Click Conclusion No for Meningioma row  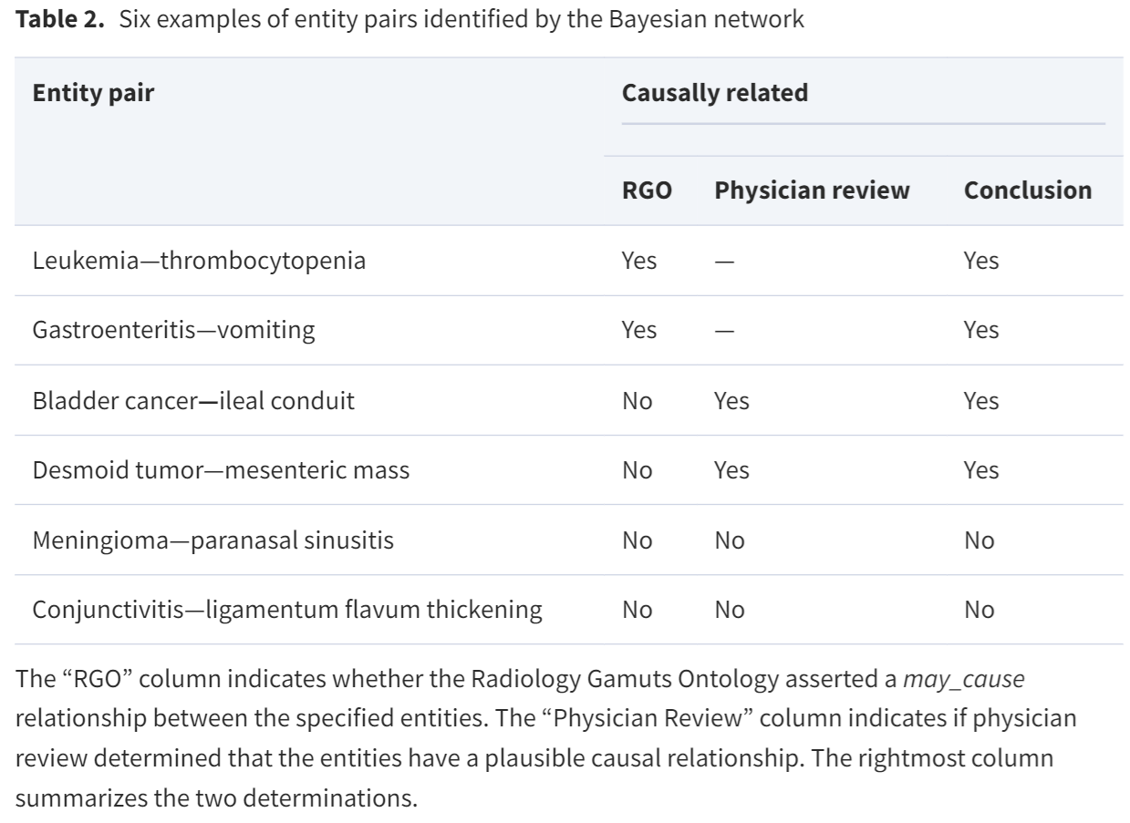pos(979,540)
